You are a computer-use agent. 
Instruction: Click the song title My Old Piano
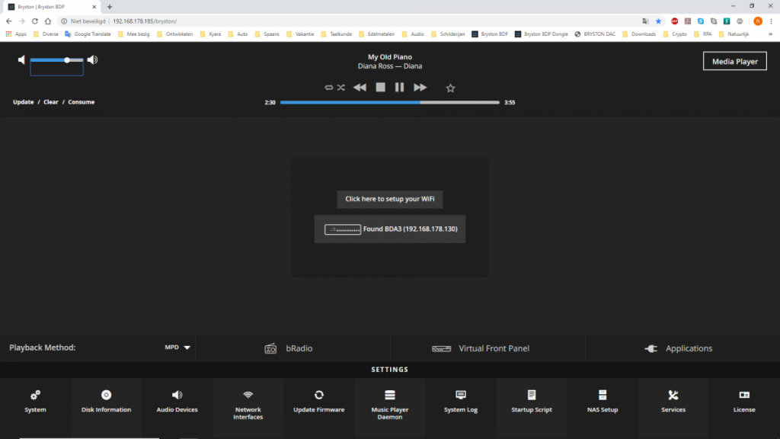click(x=390, y=56)
